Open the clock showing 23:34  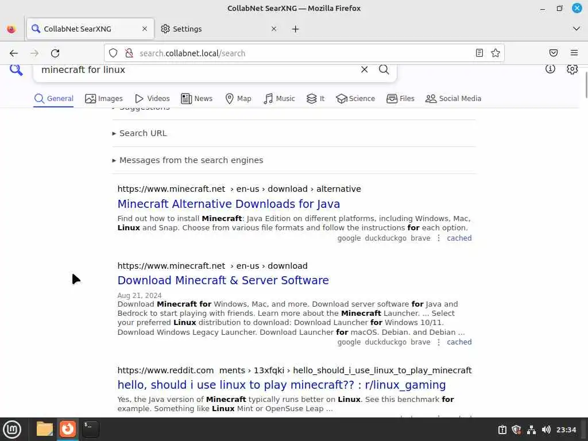point(566,430)
